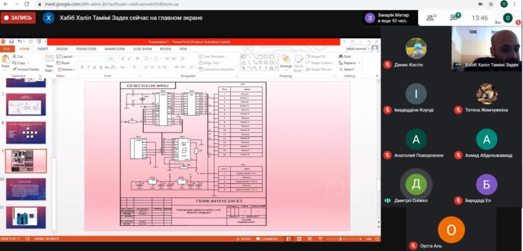Image resolution: width=523 pixels, height=251 pixels.
Task: Click the red ЗАПИСЬ recording button
Action: pyautogui.click(x=18, y=18)
